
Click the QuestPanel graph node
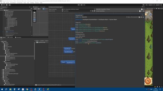coord(67,49)
